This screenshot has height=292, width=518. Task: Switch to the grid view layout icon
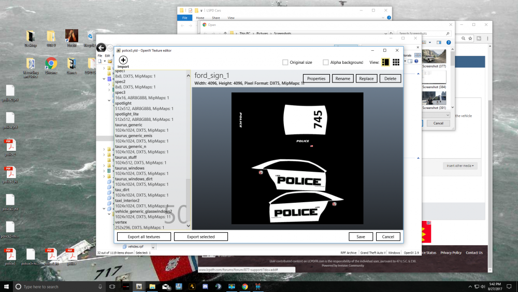pyautogui.click(x=396, y=62)
